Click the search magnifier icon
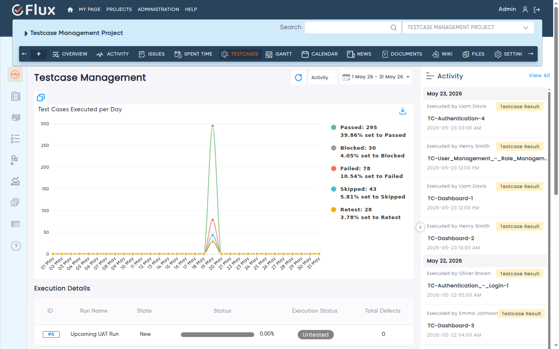 click(394, 28)
